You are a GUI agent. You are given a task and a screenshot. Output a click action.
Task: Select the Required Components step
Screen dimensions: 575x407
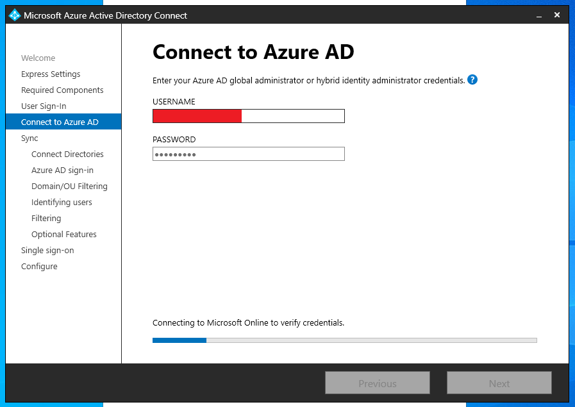pyautogui.click(x=62, y=90)
